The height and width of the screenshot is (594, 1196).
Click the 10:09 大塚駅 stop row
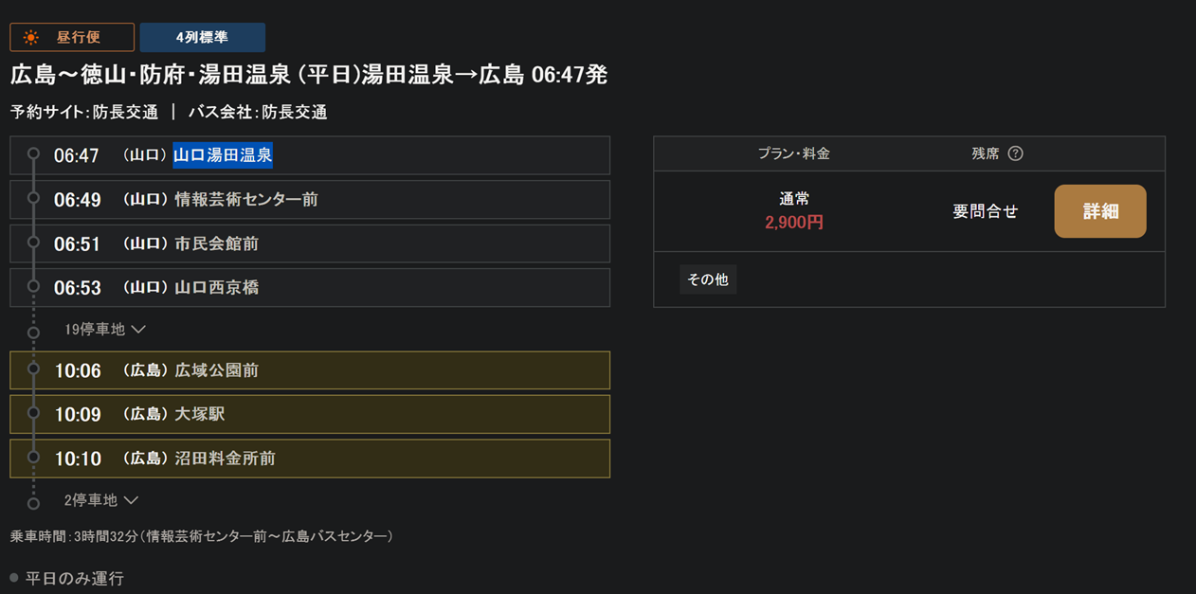[309, 414]
